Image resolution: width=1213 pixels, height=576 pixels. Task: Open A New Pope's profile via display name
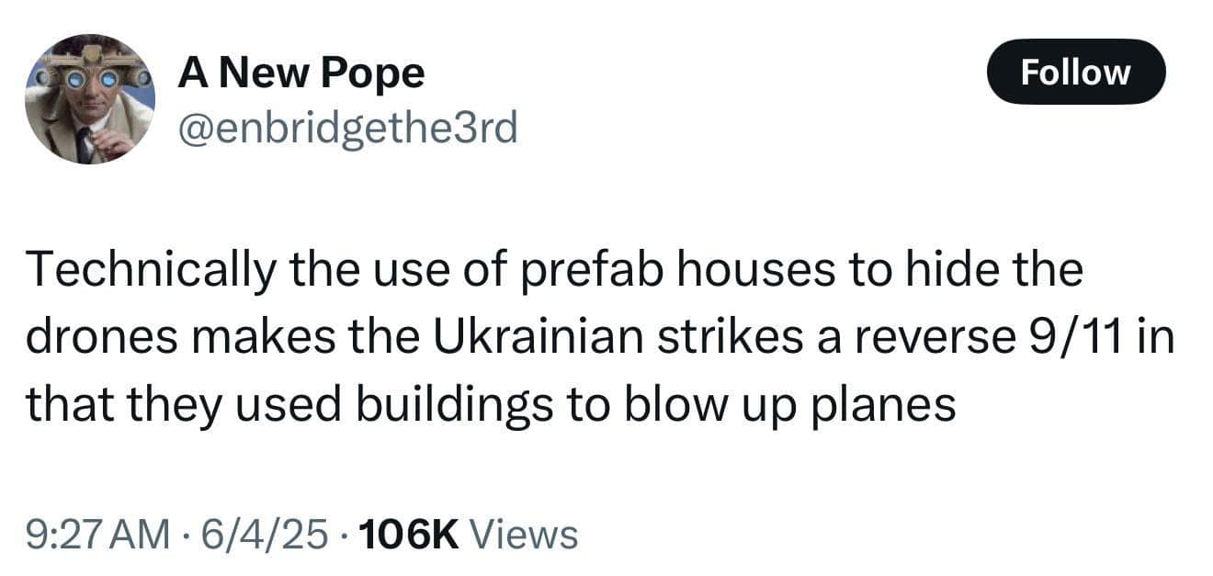(x=301, y=73)
